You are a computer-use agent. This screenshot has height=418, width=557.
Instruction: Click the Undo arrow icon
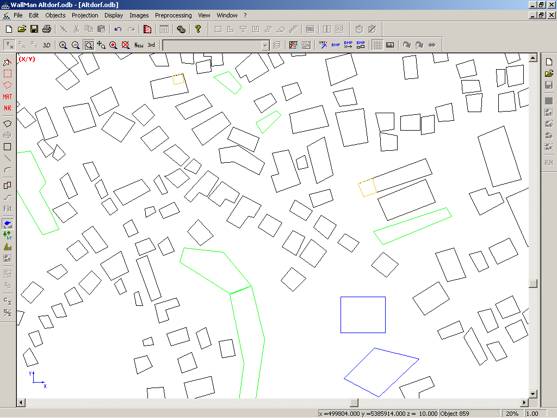tap(118, 29)
